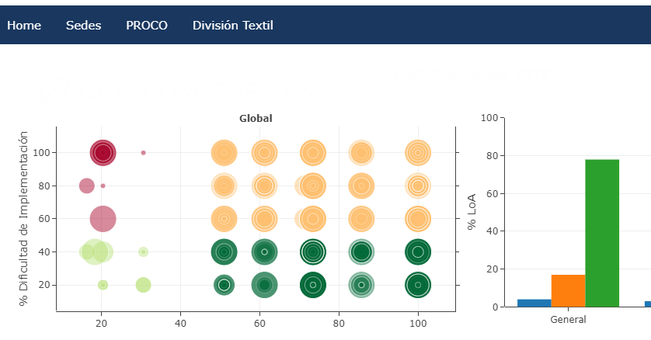Click the tall green bar in General
The image size is (651, 340).
(602, 233)
